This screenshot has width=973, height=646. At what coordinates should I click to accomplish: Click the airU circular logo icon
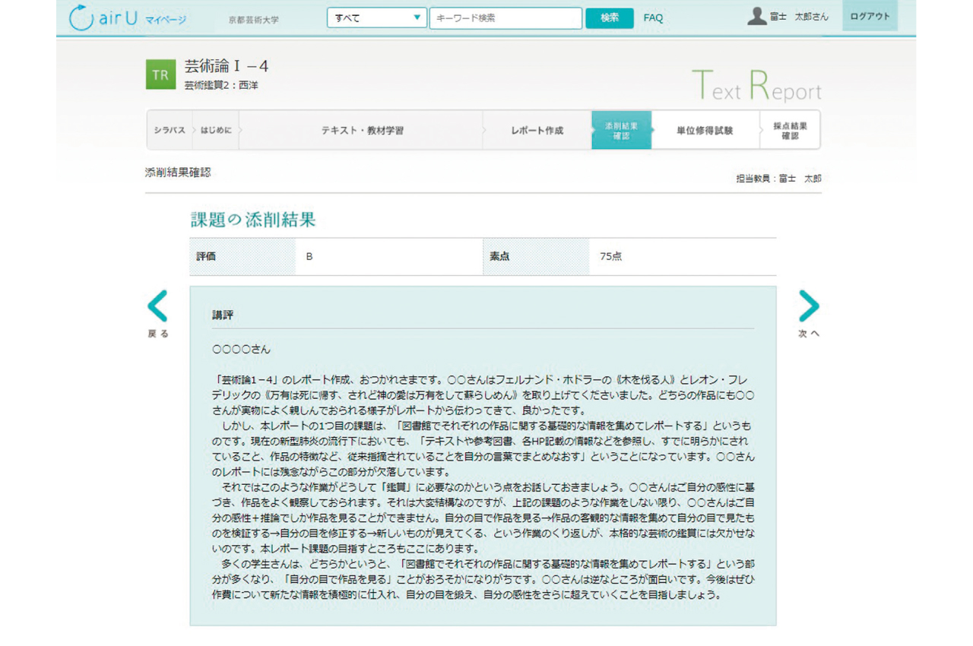pyautogui.click(x=81, y=18)
